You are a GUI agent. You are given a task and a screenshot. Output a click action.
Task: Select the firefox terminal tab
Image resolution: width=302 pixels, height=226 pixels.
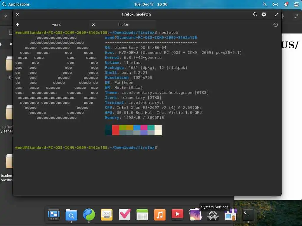123,25
